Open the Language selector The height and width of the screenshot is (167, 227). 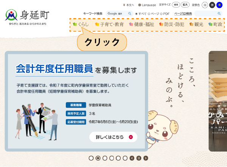click(147, 5)
